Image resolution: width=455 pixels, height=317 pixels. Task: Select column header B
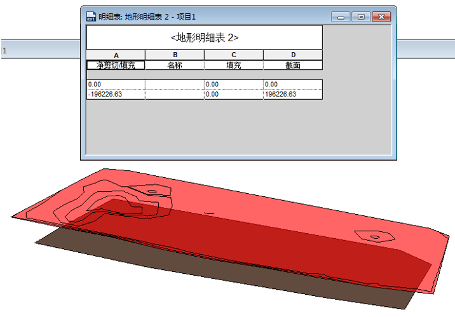[175, 55]
